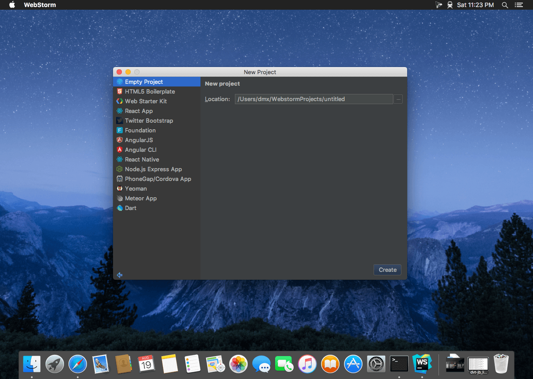
Task: Click the React Native atom icon
Action: click(x=119, y=159)
